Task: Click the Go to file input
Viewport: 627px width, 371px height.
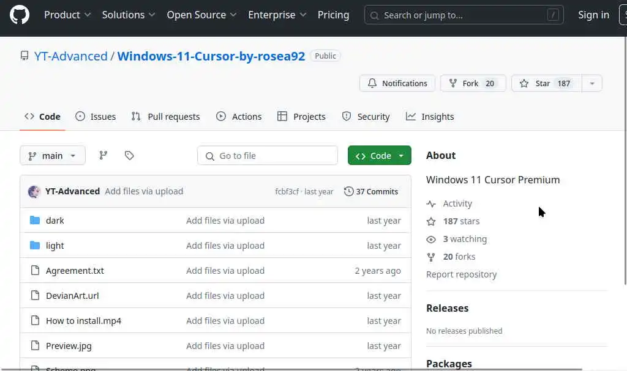Action: tap(268, 155)
